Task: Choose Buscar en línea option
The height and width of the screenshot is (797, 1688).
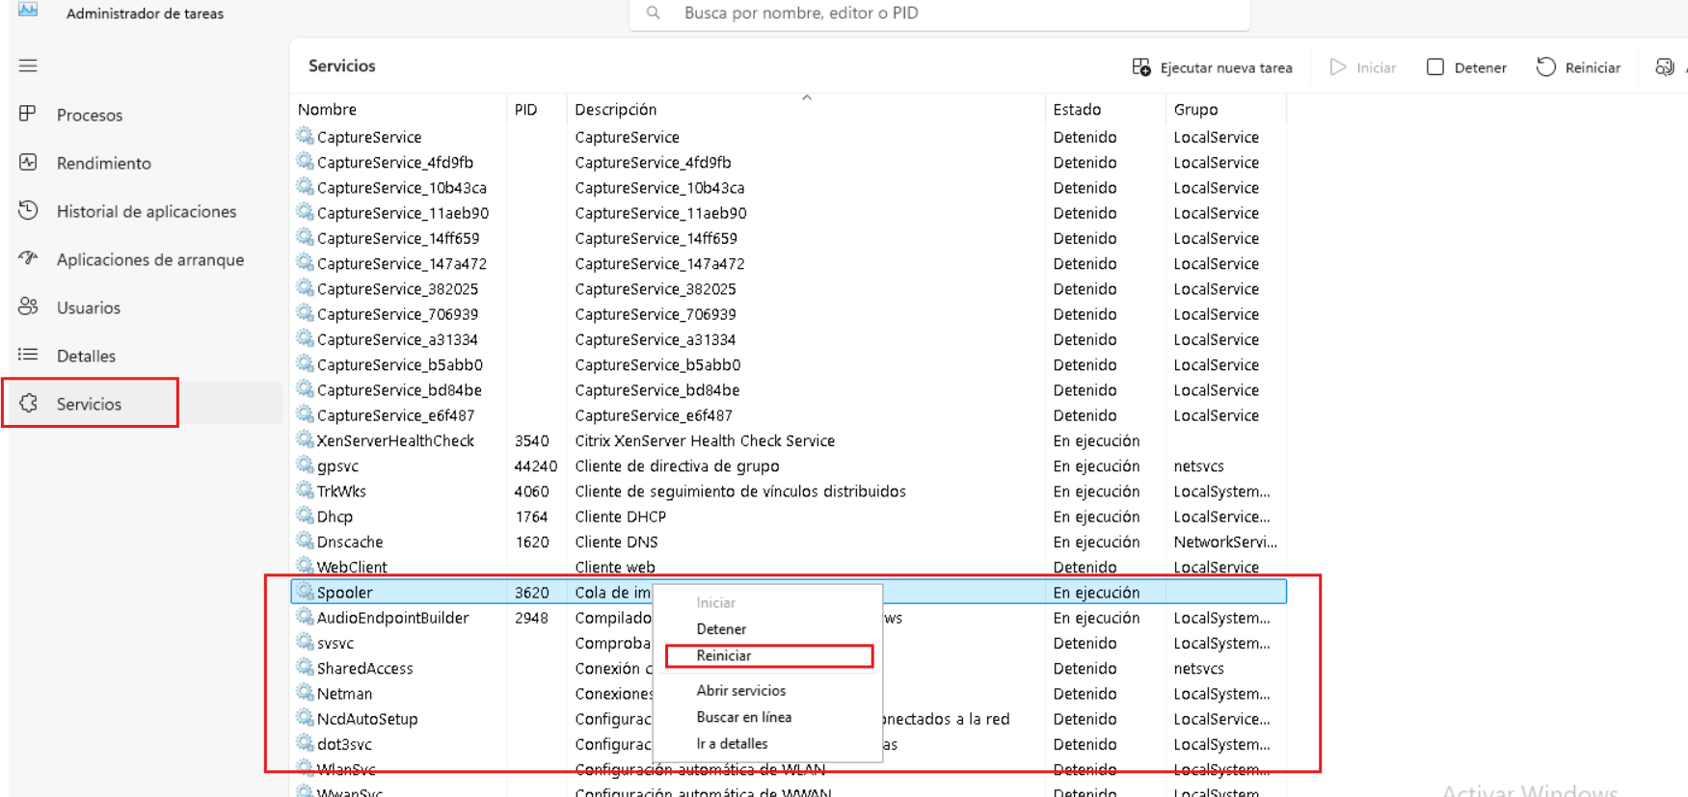Action: pos(743,717)
